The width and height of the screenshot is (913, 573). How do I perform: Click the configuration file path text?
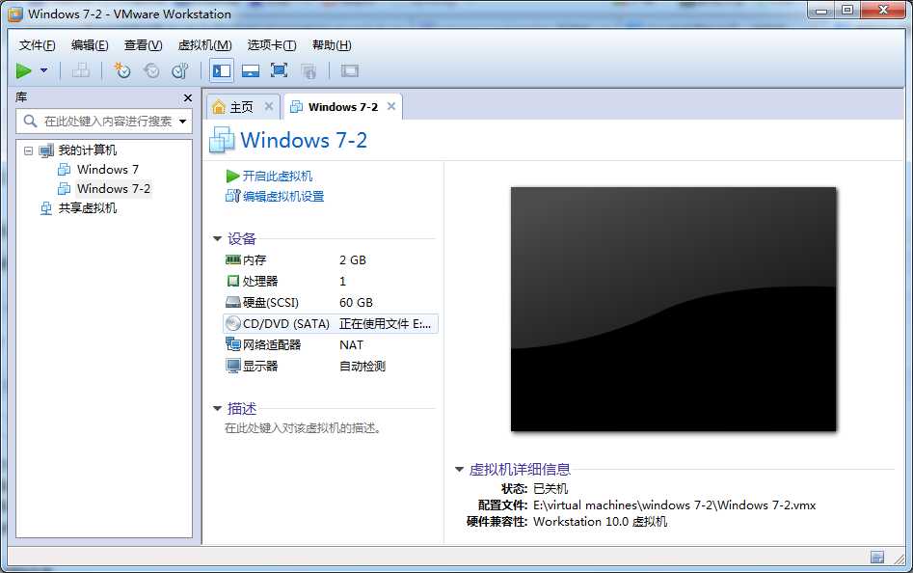coord(674,505)
